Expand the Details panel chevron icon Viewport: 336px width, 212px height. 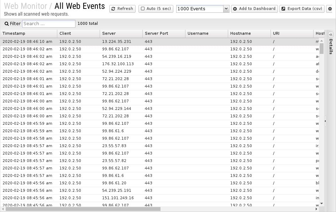coord(331,35)
